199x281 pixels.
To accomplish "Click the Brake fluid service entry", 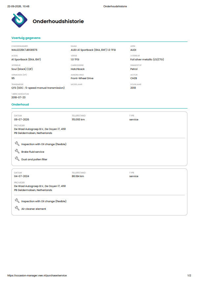I will [x=33, y=152].
